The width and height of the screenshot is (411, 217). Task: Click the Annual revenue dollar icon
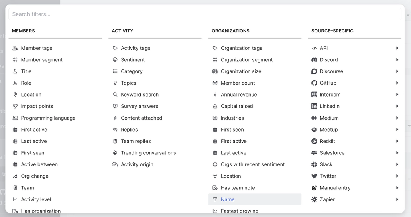click(215, 95)
